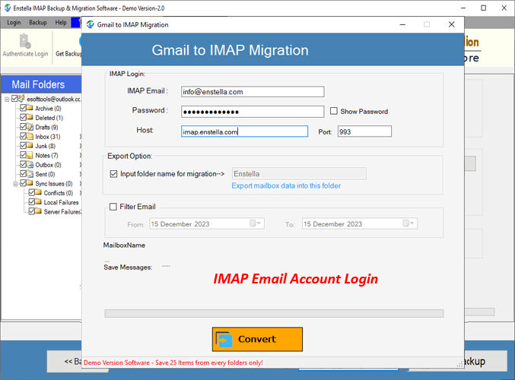Enable the Filter Email checkbox
The height and width of the screenshot is (380, 515).
[113, 207]
